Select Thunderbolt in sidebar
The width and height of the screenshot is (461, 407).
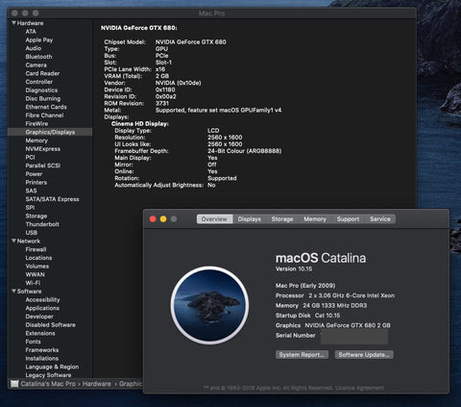point(42,224)
